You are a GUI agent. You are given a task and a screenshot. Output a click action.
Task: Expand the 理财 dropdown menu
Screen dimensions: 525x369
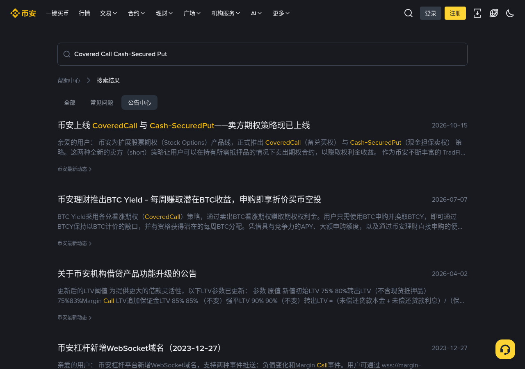[x=164, y=13]
